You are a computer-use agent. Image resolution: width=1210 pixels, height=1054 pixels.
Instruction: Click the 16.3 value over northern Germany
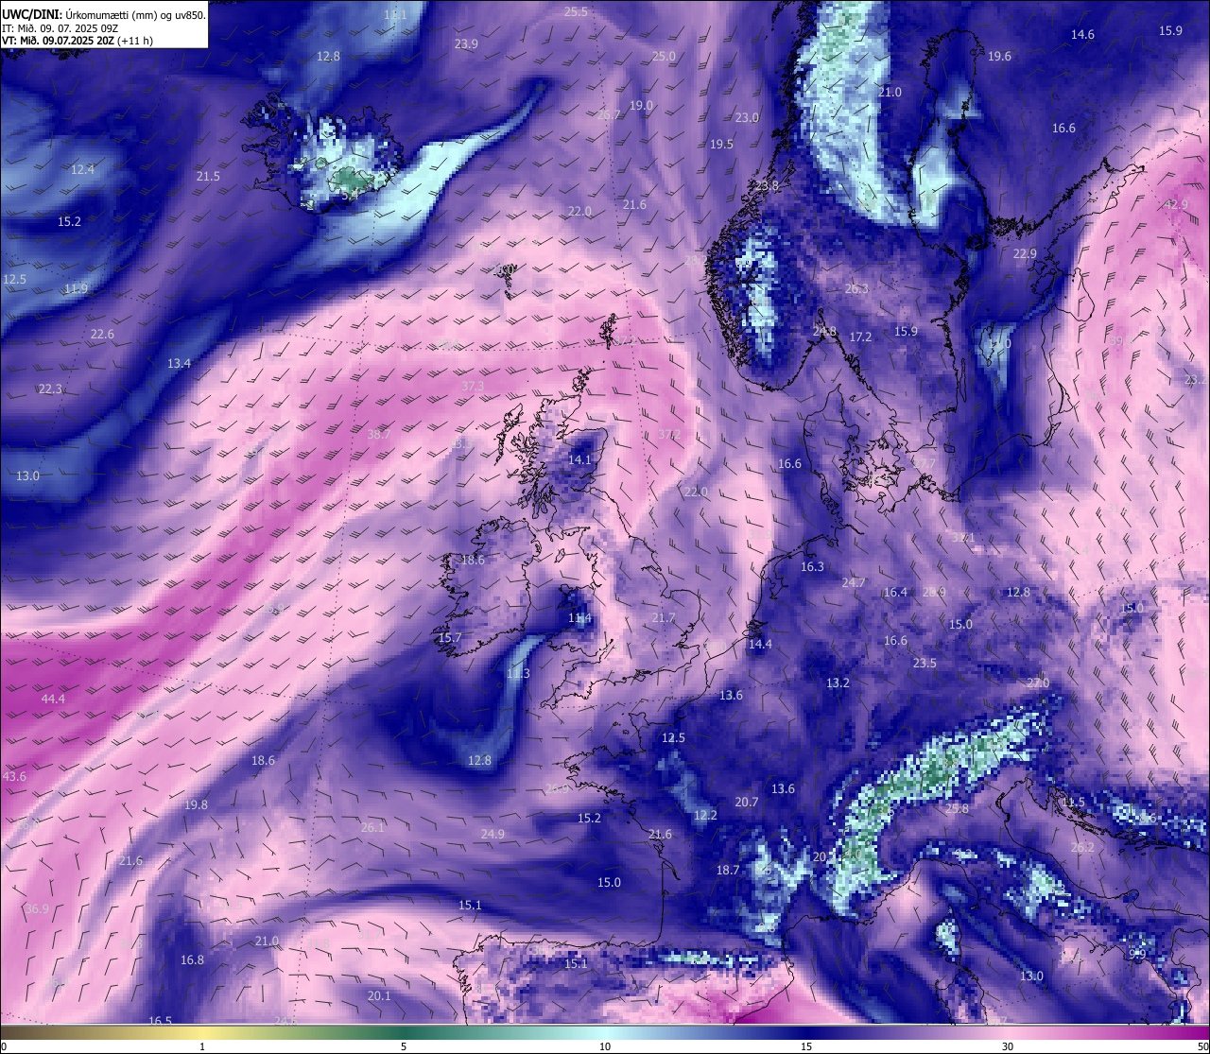(x=812, y=566)
